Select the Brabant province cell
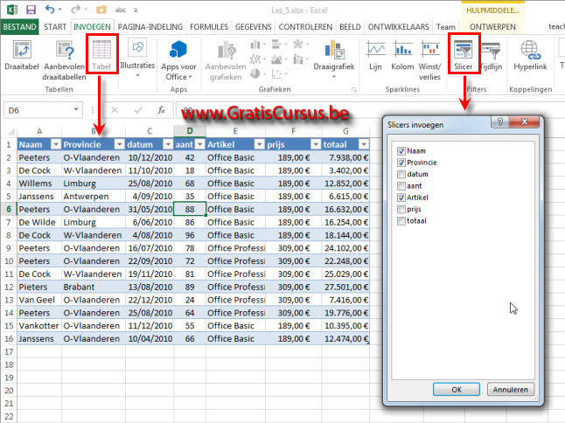This screenshot has height=423, width=565. coord(94,287)
